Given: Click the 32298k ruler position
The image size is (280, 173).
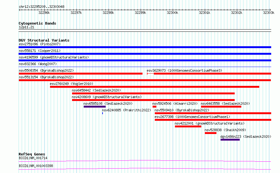Looking at the screenshot, I should (x=108, y=13).
